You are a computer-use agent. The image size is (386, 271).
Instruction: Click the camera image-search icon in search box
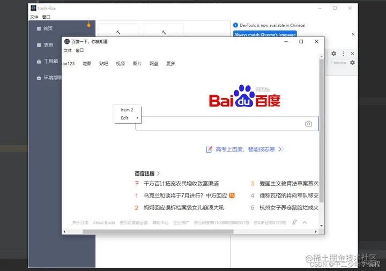click(308, 124)
